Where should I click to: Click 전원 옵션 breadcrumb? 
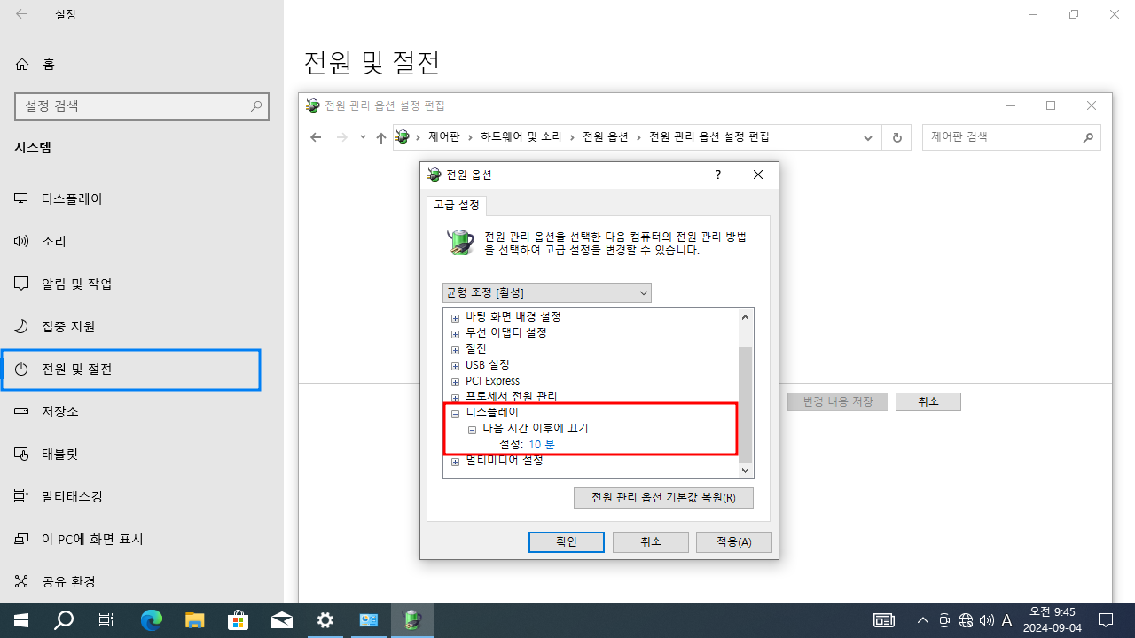[x=606, y=137]
